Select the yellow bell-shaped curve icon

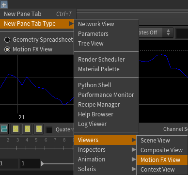(27, 129)
